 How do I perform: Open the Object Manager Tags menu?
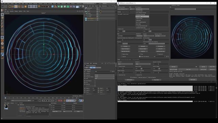100,6
